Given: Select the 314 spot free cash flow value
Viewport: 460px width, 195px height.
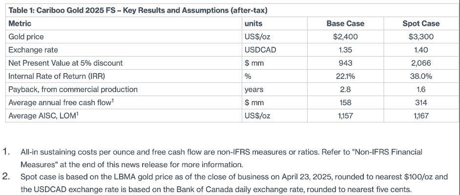Looking at the screenshot, I should point(420,102).
